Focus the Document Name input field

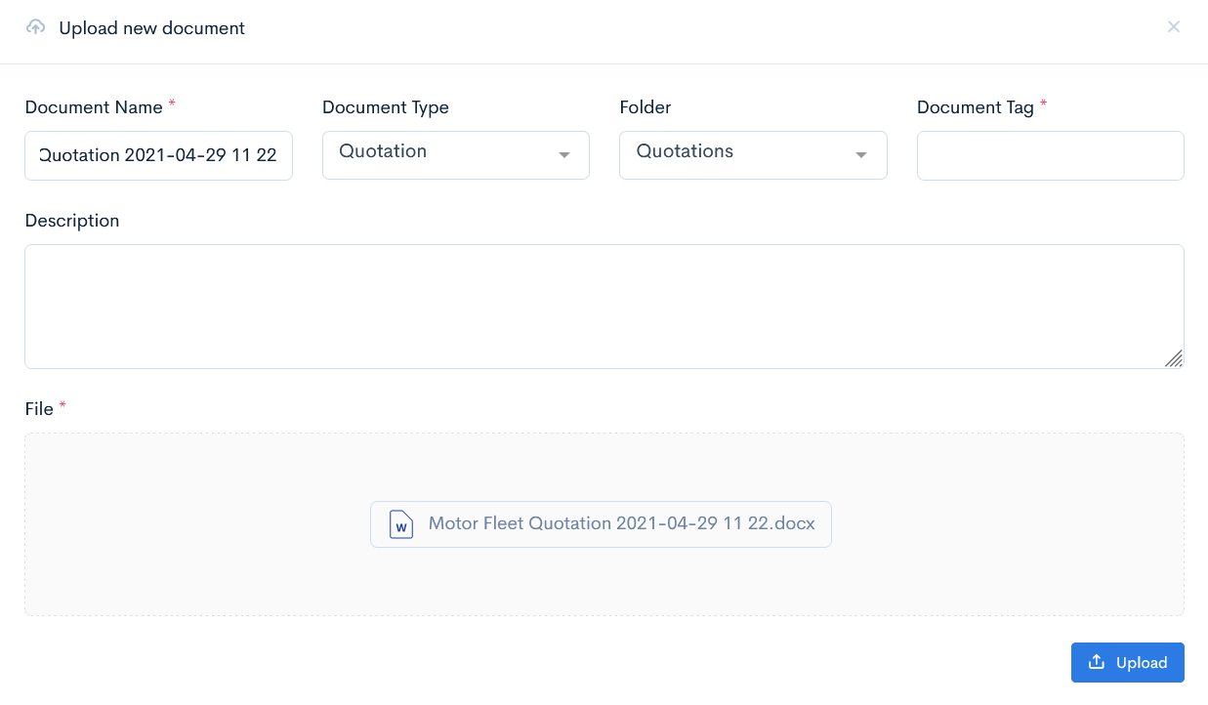point(158,155)
